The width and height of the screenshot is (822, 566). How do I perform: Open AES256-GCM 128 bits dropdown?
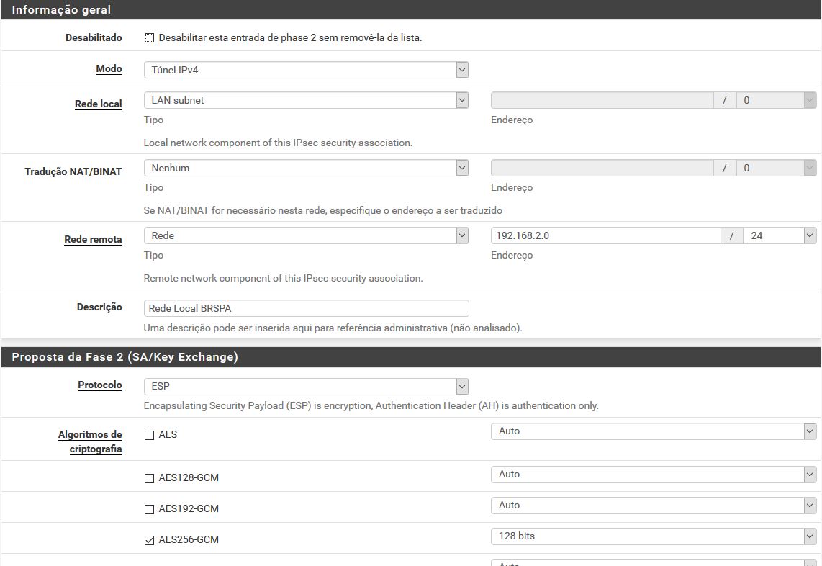[x=653, y=536]
